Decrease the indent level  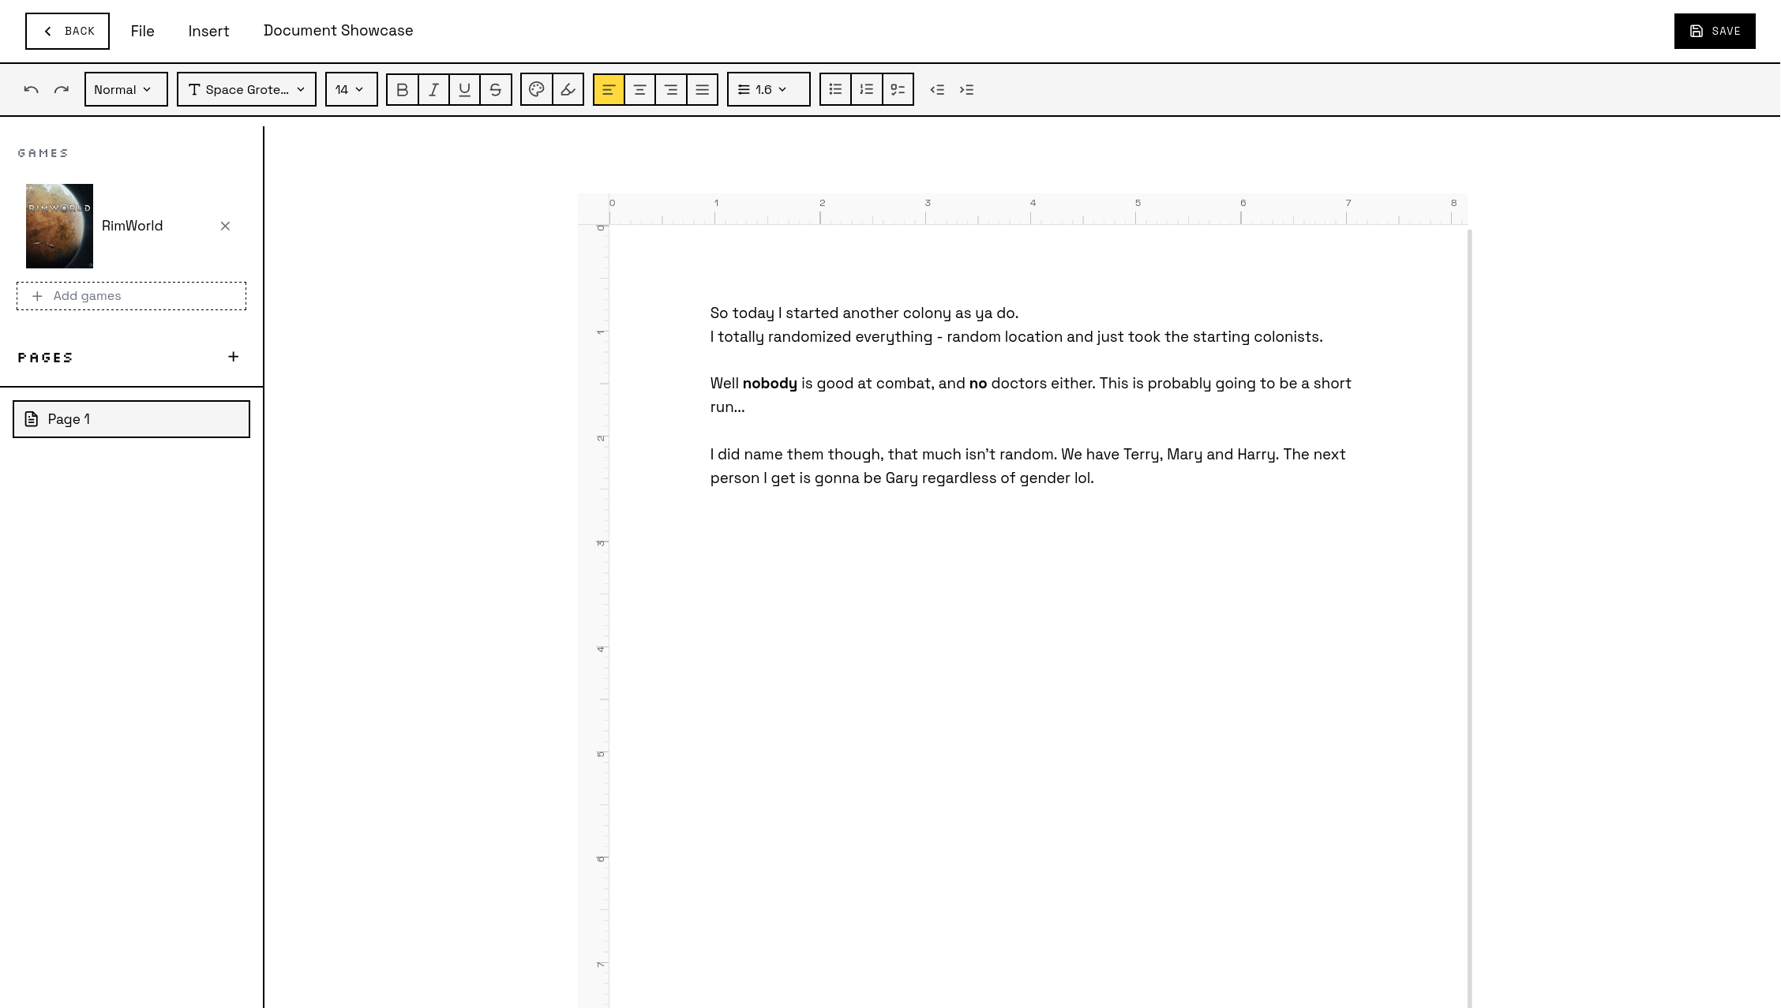click(937, 89)
